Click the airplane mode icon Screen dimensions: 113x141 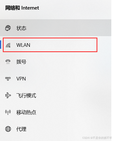8,95
